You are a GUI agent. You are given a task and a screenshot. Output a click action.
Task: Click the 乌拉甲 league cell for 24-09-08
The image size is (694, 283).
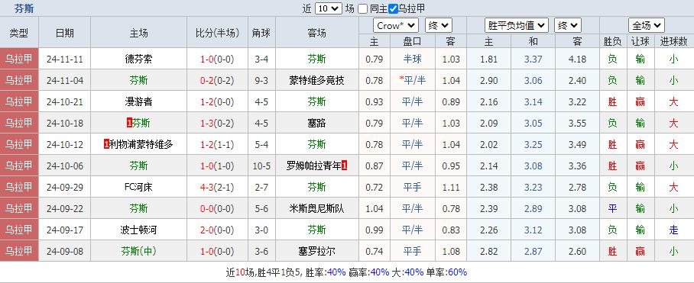[x=19, y=251]
